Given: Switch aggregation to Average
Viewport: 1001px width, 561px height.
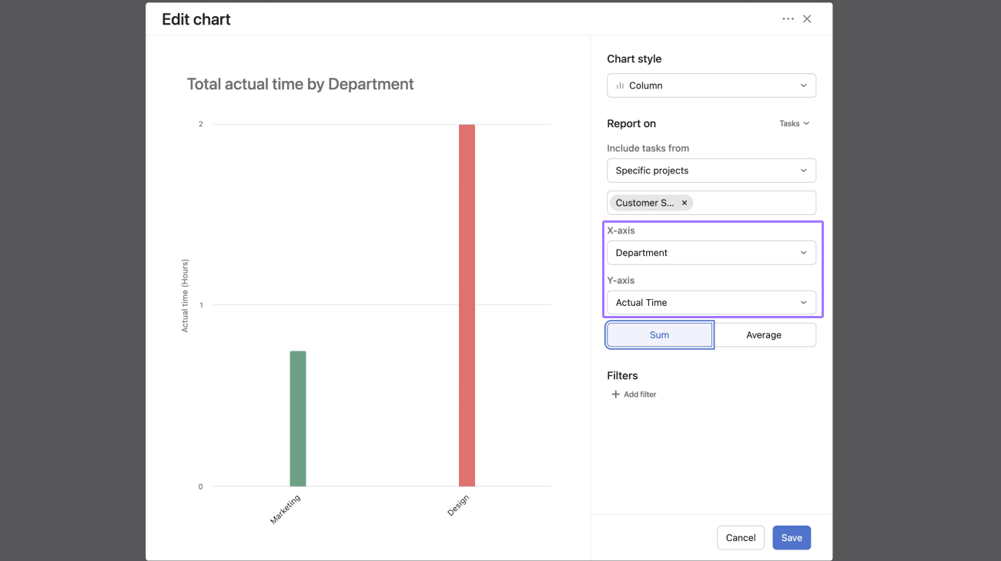Looking at the screenshot, I should click(x=763, y=335).
